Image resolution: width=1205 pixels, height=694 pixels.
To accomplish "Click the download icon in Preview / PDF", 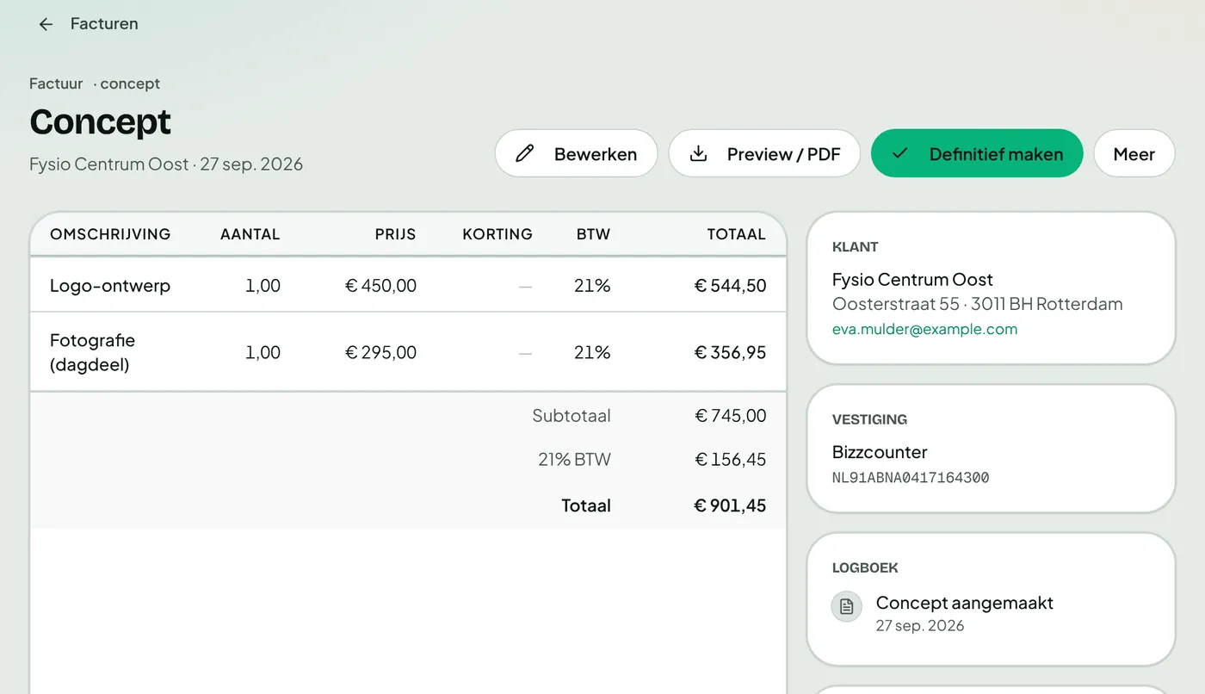I will 699,154.
